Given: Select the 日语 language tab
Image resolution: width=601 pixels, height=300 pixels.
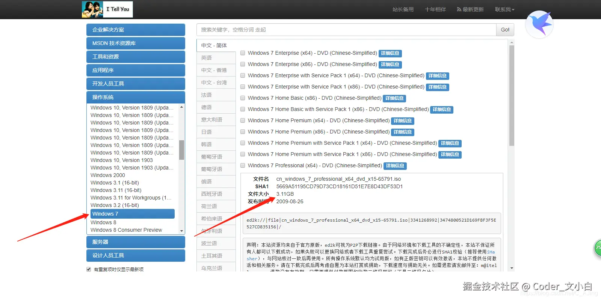Looking at the screenshot, I should pos(216,132).
